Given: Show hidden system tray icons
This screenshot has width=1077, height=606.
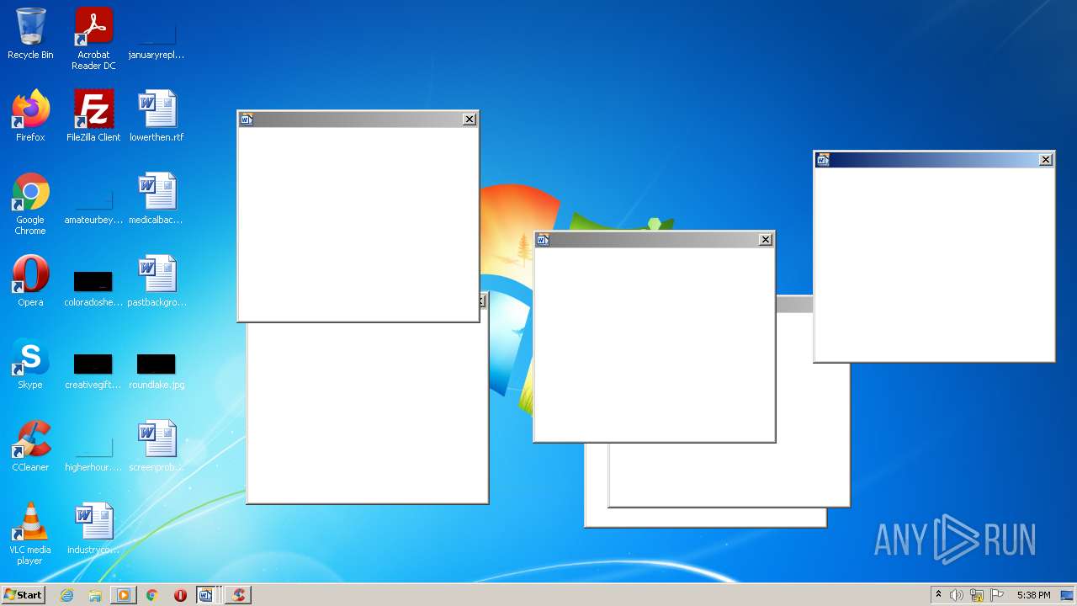Looking at the screenshot, I should click(x=938, y=595).
